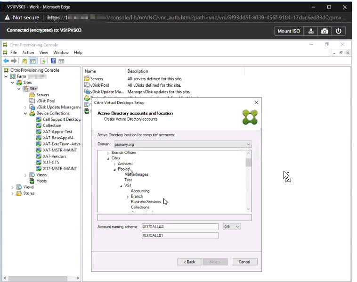Collapse the Citrix OU in the AD tree
This screenshot has width=357, height=282.
(108, 158)
